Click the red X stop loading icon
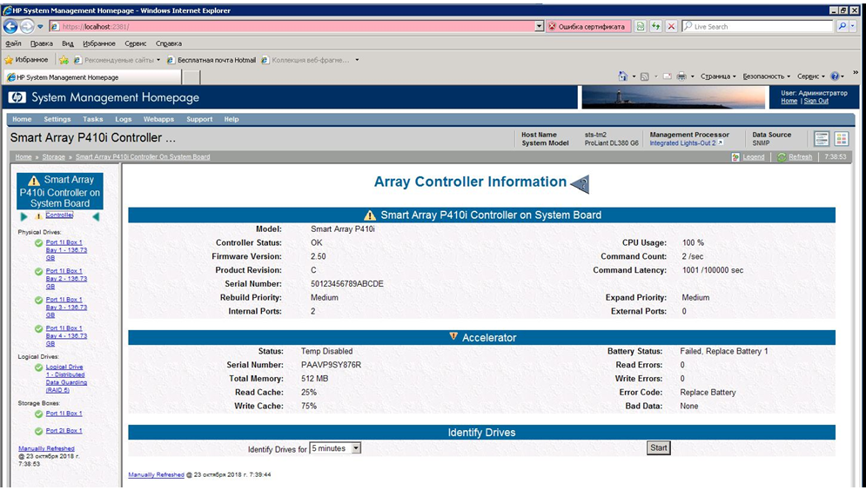 pyautogui.click(x=671, y=26)
